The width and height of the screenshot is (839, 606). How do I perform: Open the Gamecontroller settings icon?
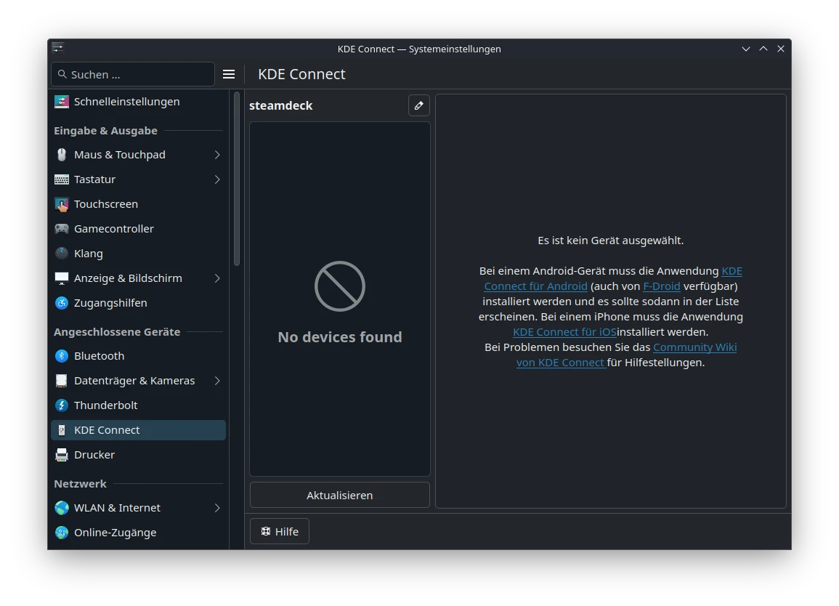click(62, 228)
